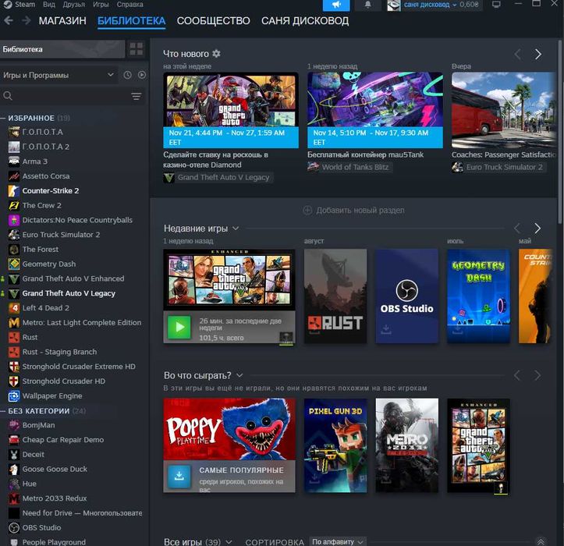Click Metro: Last Light icon in sidebar
The height and width of the screenshot is (546, 564).
pyautogui.click(x=14, y=323)
